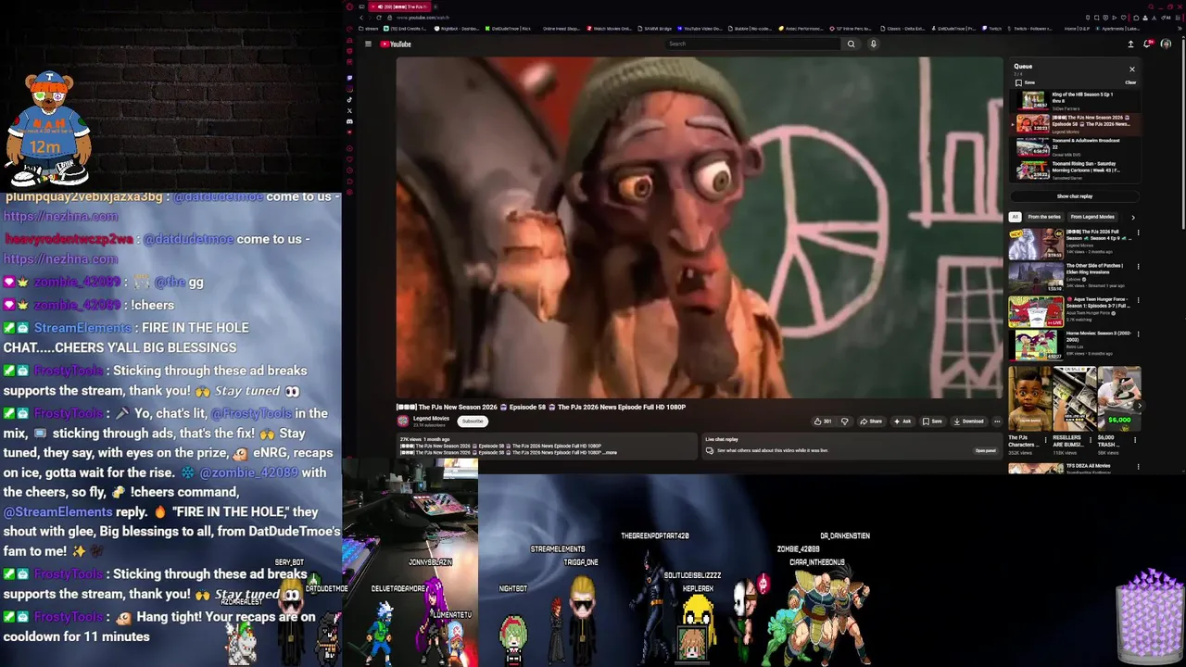The width and height of the screenshot is (1186, 667).
Task: Like the PJs video
Action: [823, 422]
